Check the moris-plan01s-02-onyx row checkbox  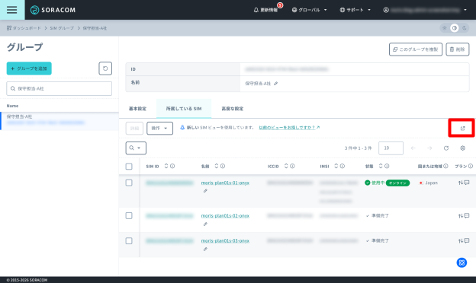click(129, 216)
